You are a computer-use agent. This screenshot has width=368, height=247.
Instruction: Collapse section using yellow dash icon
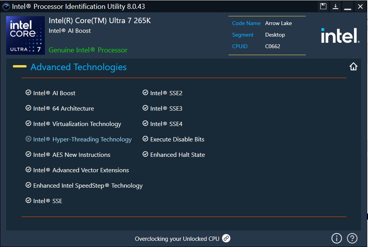(x=20, y=67)
